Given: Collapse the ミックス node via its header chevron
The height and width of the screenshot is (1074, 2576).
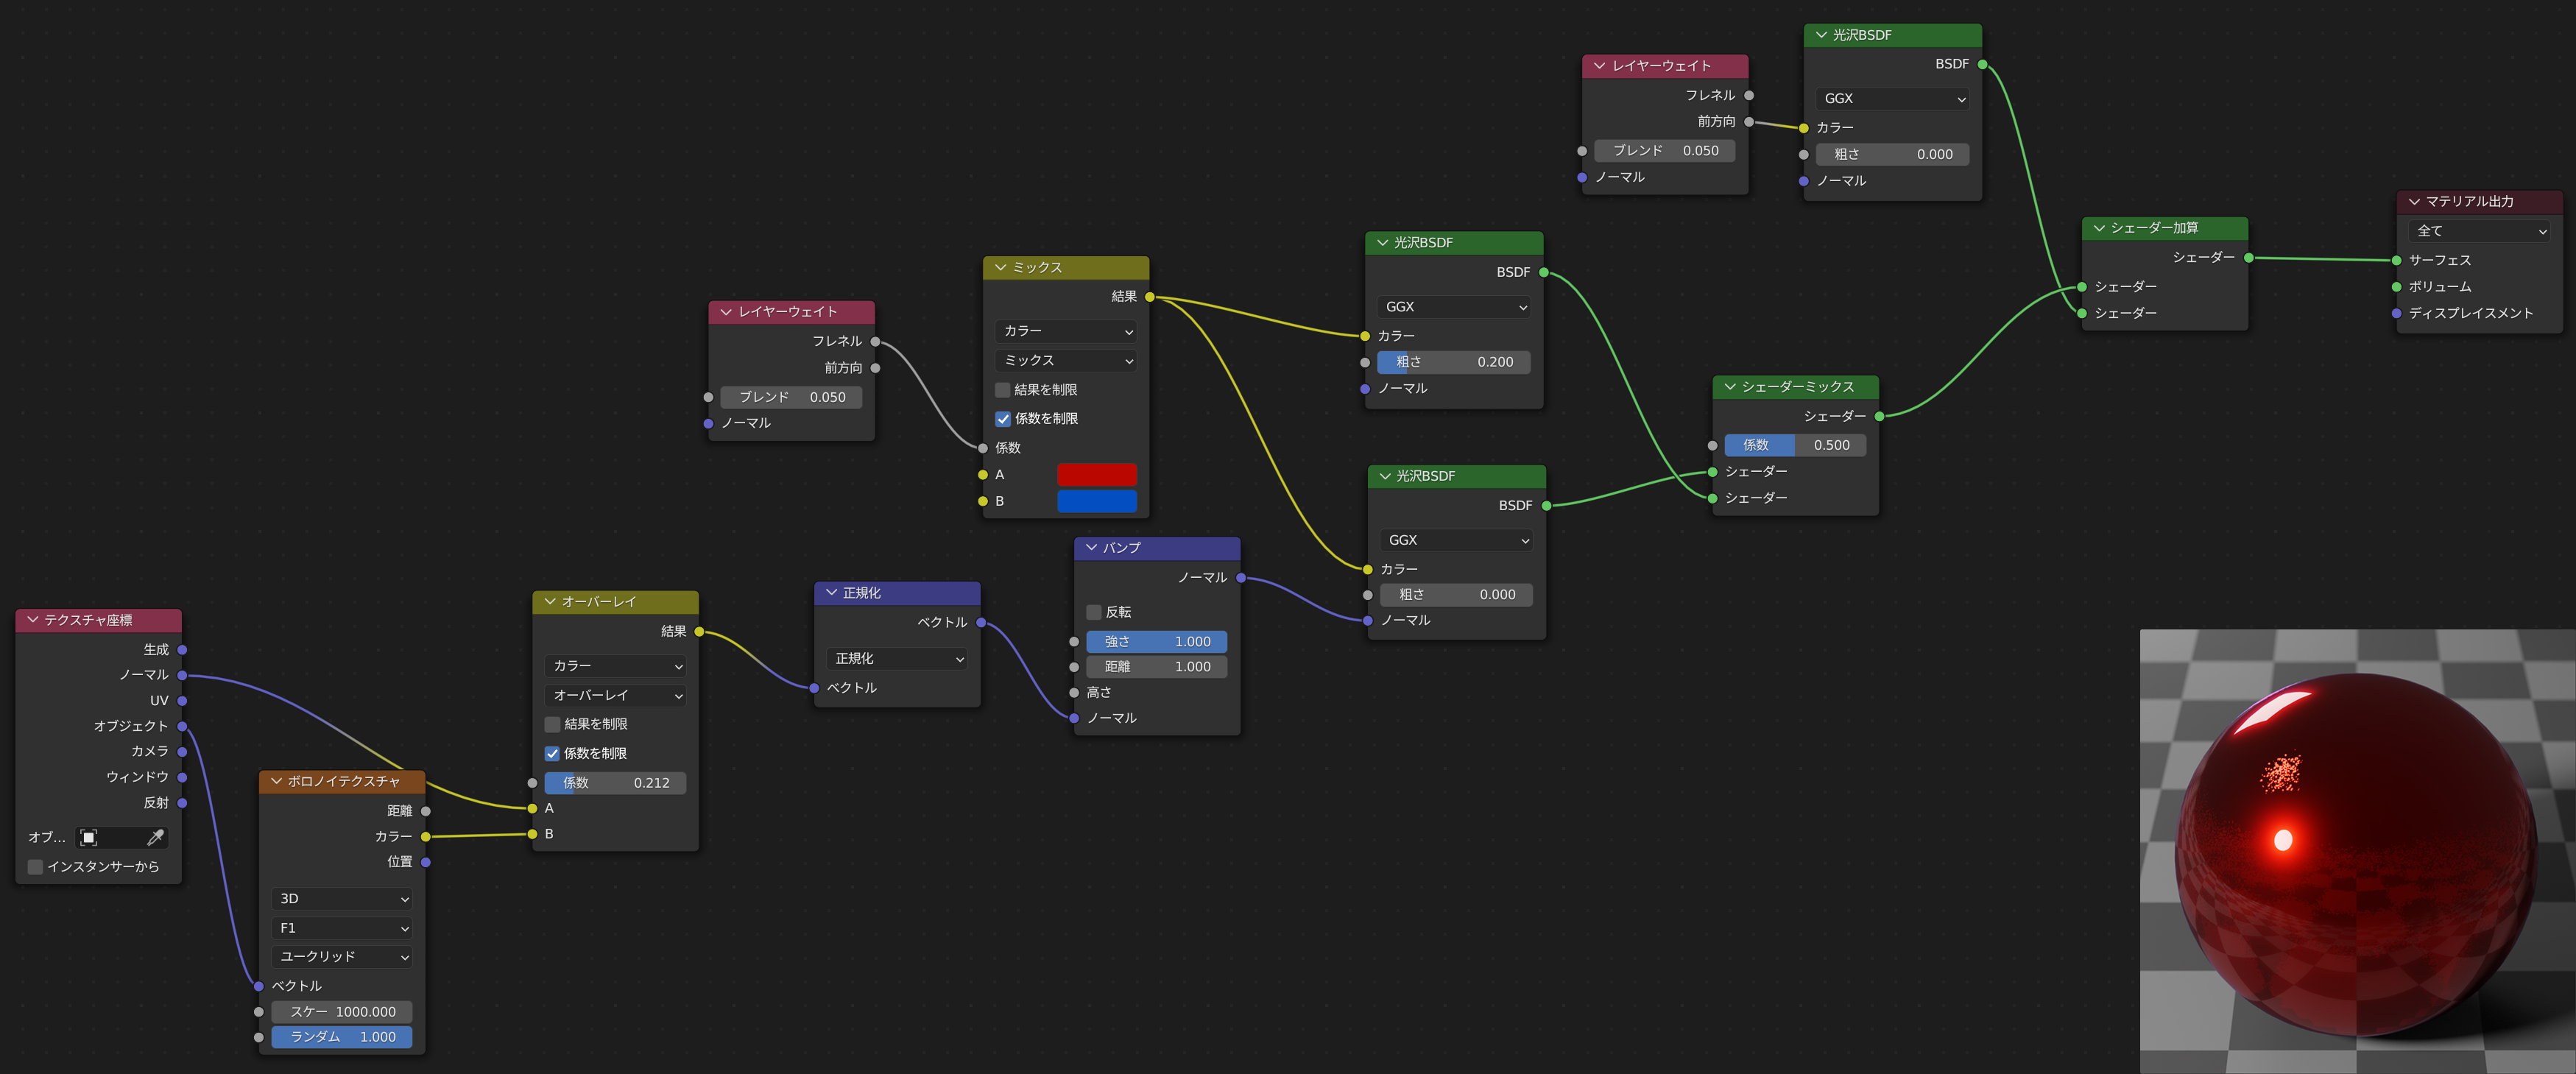Looking at the screenshot, I should tap(1001, 268).
